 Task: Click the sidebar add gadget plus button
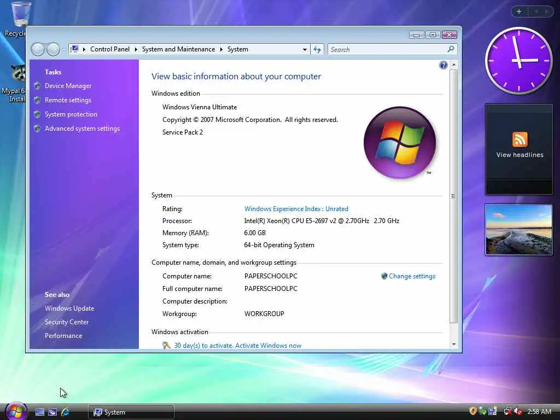519,11
